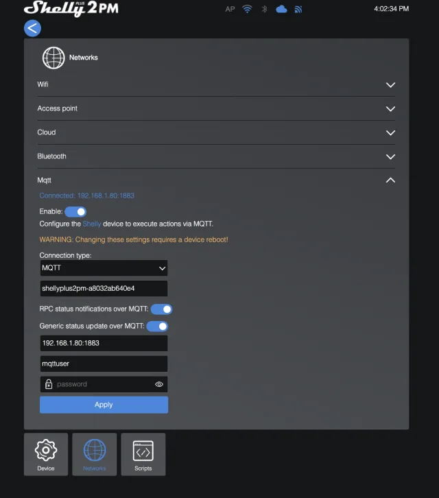
Task: Click the Networks globe icon in panel header
Action: coord(54,58)
